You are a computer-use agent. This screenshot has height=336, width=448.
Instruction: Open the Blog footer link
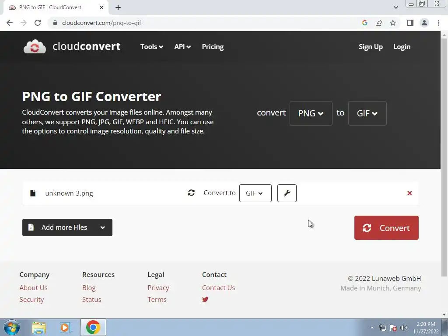pos(89,288)
